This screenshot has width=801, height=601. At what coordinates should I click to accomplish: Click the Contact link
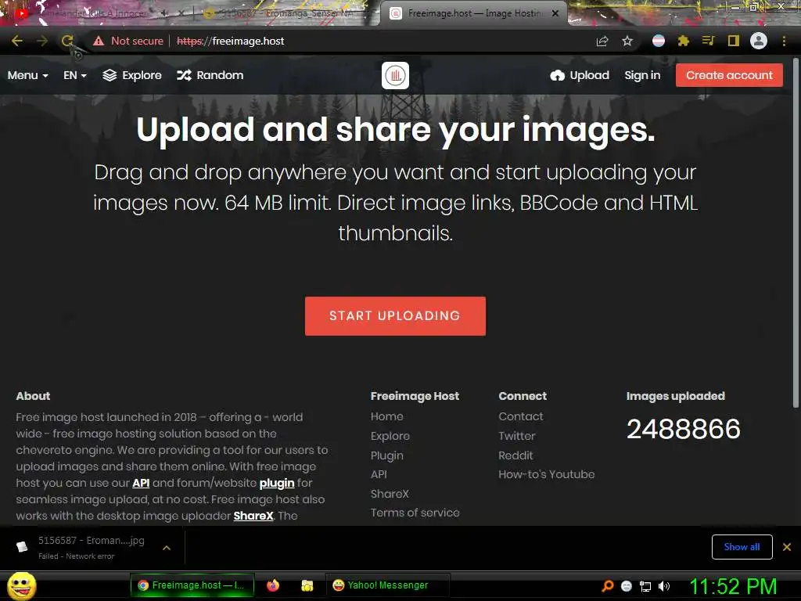point(520,416)
